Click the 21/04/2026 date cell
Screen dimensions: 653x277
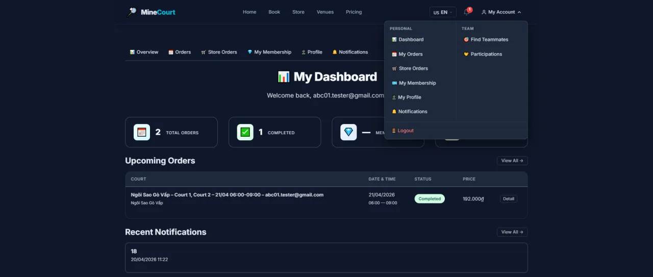382,195
